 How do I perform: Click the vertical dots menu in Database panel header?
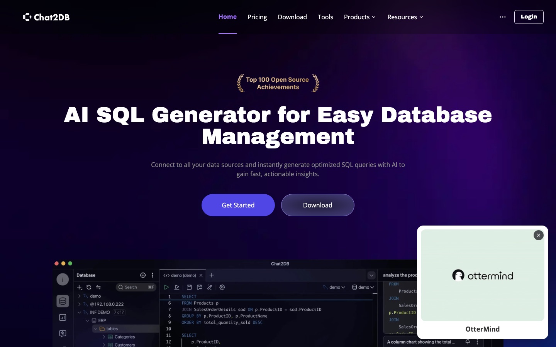click(x=153, y=275)
